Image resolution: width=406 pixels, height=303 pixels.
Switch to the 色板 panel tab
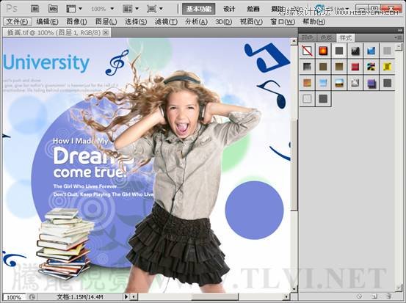tap(326, 38)
